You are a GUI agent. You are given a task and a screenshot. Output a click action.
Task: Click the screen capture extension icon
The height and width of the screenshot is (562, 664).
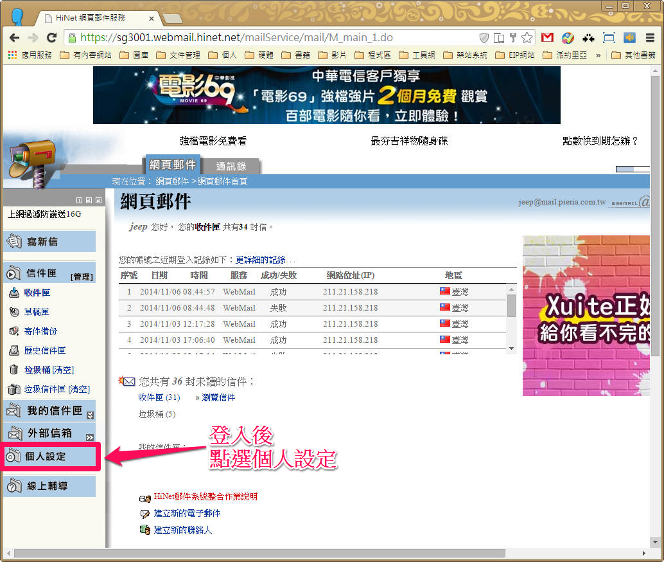[609, 38]
